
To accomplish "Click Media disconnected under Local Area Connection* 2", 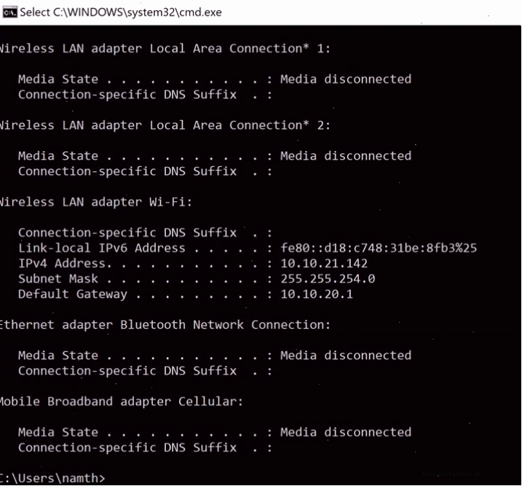I will coord(346,156).
